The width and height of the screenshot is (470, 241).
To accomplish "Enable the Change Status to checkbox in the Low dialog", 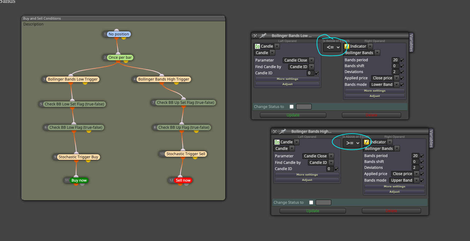I will tap(291, 107).
